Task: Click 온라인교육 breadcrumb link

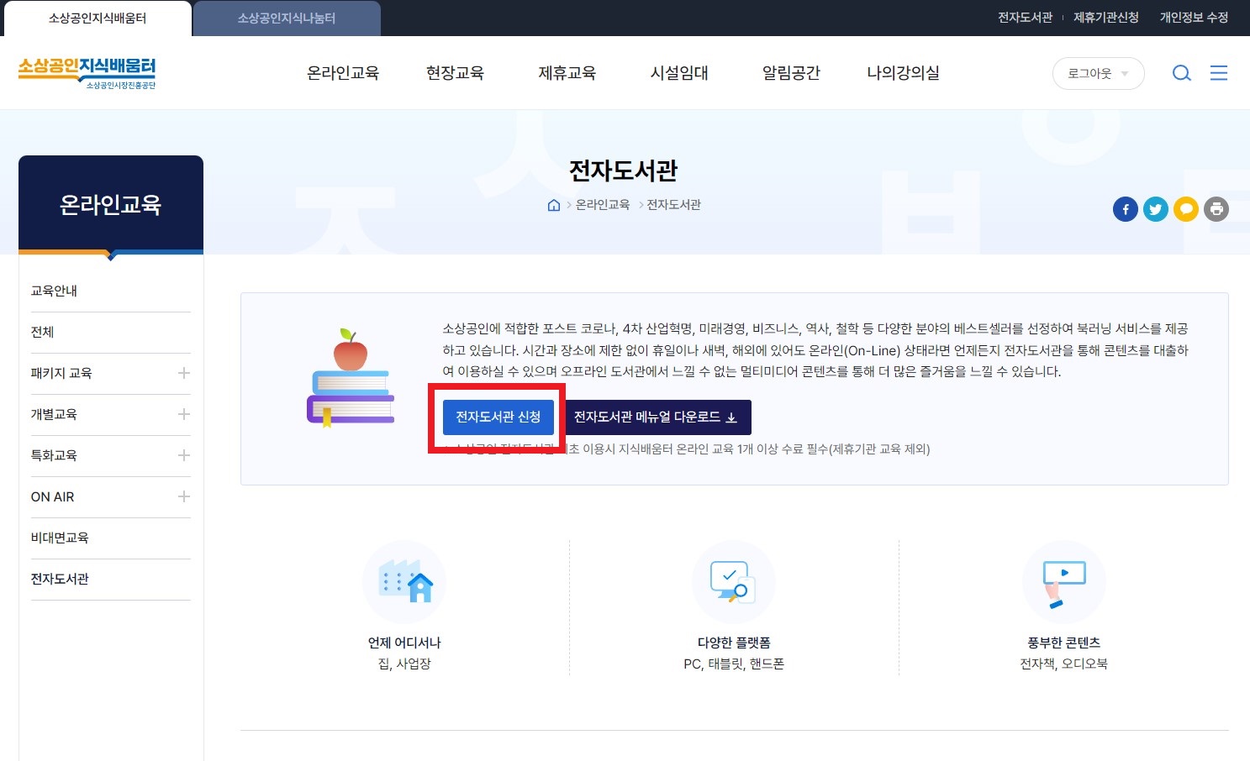Action: 603,205
